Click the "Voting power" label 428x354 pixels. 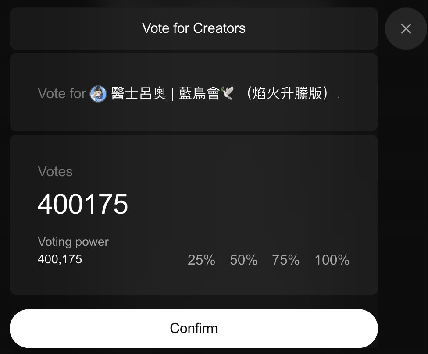[73, 242]
